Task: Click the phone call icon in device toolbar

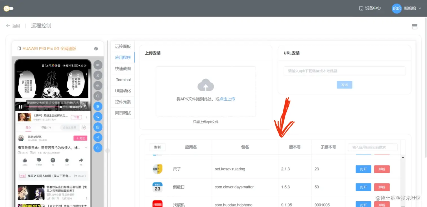Action: pyautogui.click(x=98, y=117)
